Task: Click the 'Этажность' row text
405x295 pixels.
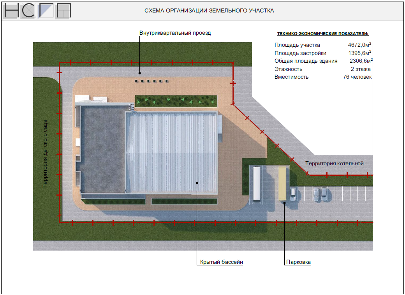Action: coord(288,69)
